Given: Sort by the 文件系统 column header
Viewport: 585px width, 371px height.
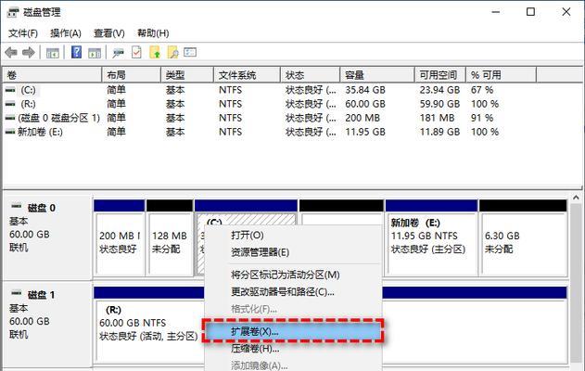Looking at the screenshot, I should tap(247, 75).
